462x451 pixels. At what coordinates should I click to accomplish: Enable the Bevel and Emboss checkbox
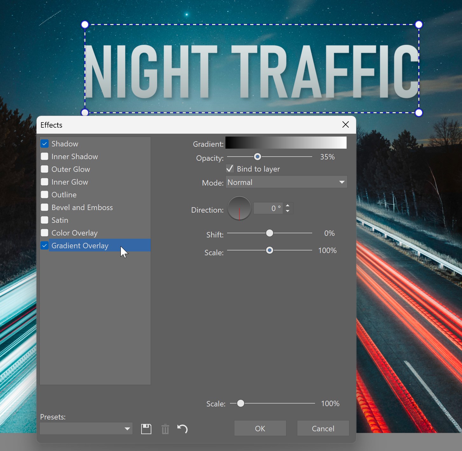(x=45, y=208)
